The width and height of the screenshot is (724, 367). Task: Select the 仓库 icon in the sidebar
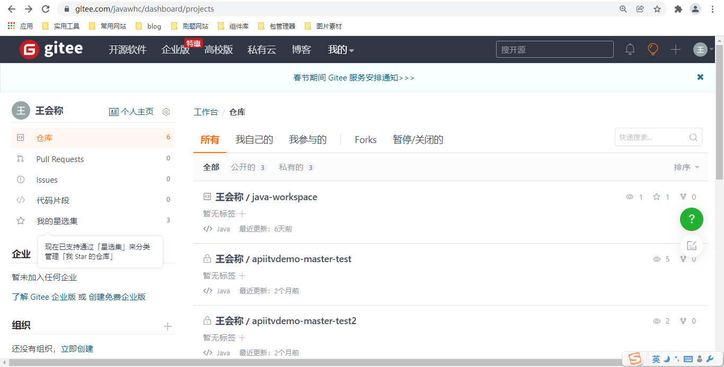20,138
